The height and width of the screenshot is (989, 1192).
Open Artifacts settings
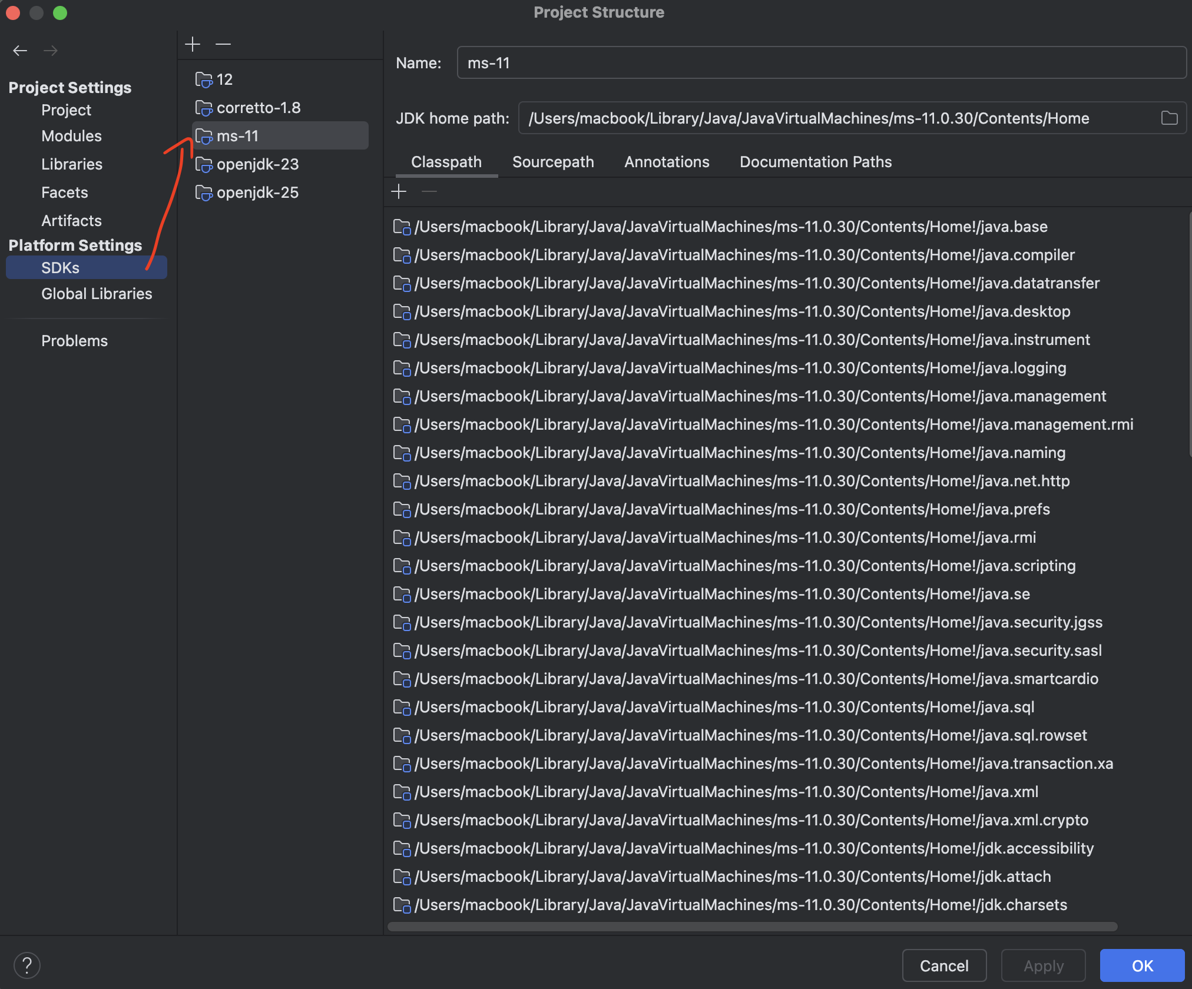point(71,221)
